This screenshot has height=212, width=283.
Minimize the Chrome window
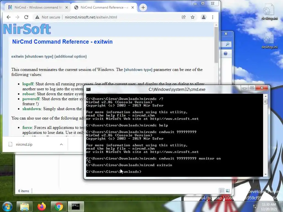(x=195, y=3)
